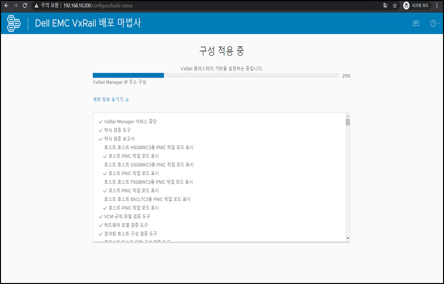The width and height of the screenshot is (444, 284).
Task: Collapse details via 세부 정보 숨기기 link
Action: 111,100
